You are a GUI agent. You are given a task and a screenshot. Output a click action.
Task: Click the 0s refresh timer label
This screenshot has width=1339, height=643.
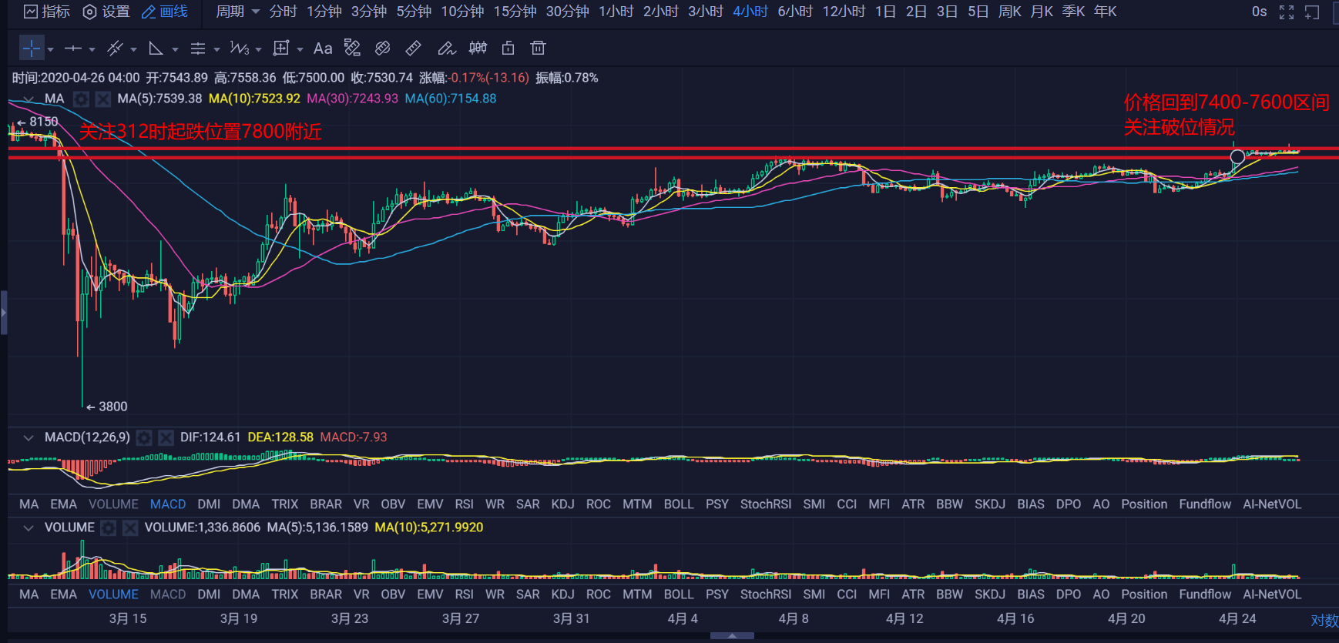point(1260,12)
